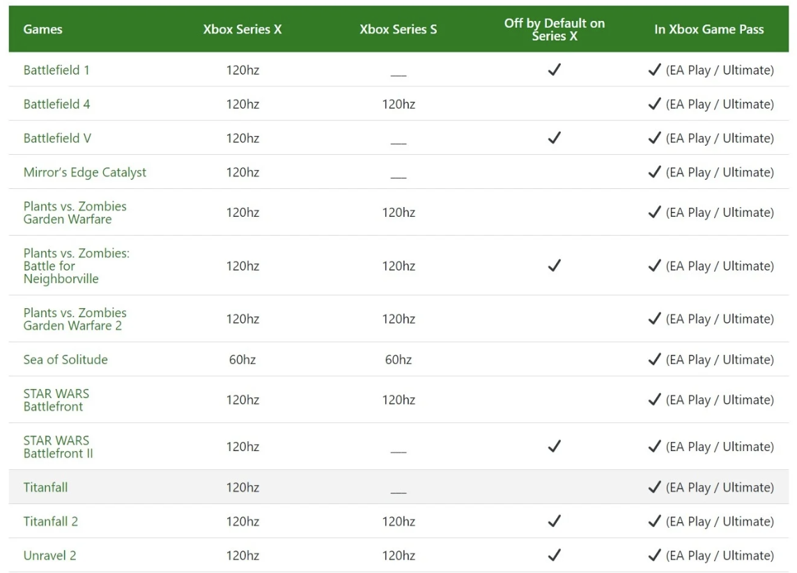This screenshot has height=573, width=797.
Task: Click Off by Default checkmark for Titanfall 2
Action: [555, 521]
